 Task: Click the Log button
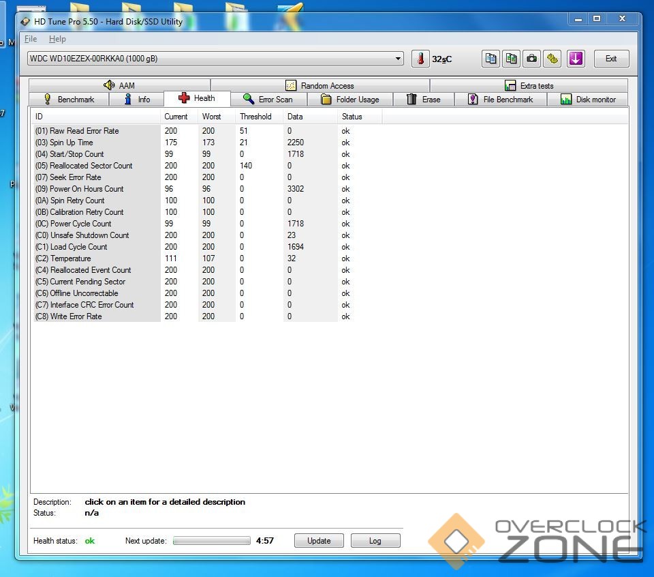coord(375,541)
